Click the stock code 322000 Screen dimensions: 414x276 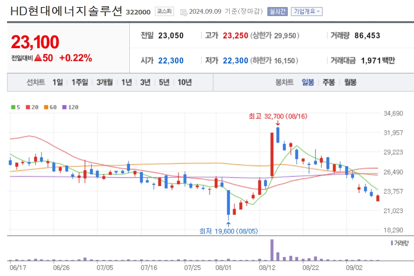pyautogui.click(x=138, y=12)
